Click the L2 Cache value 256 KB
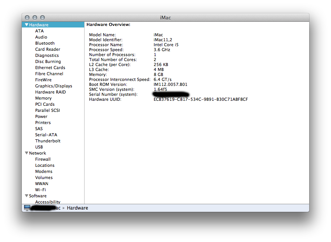Image resolution: width=331 pixels, height=242 pixels. [161, 65]
